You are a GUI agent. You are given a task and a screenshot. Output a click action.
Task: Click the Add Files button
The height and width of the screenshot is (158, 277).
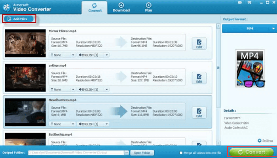[x=19, y=19]
